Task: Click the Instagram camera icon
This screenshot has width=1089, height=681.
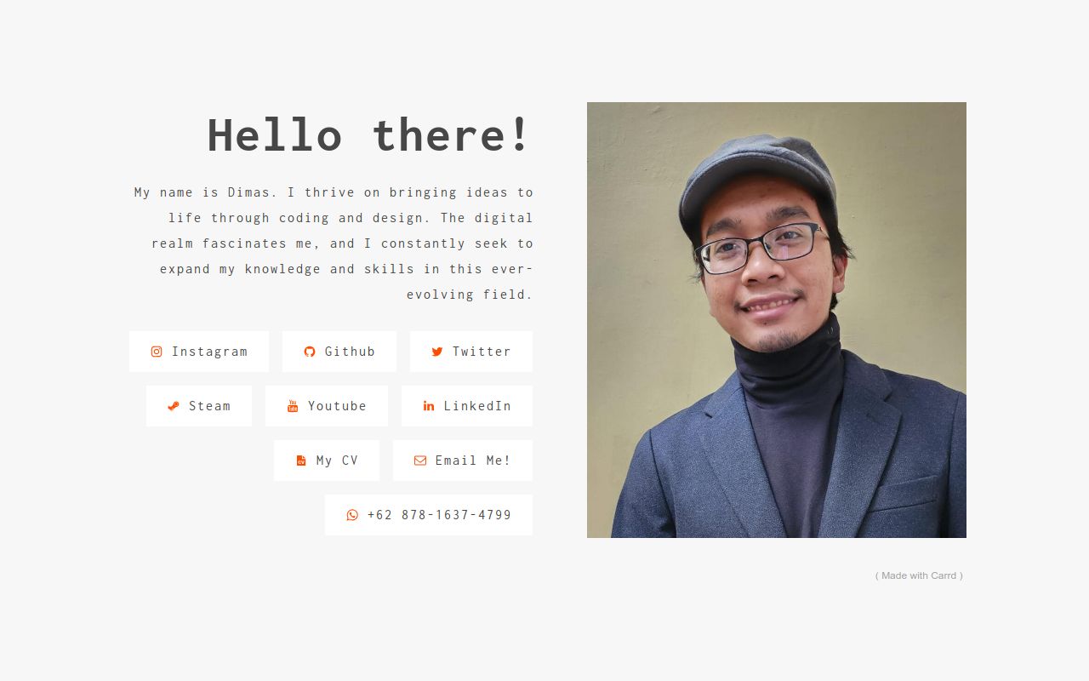Action: [x=157, y=352]
